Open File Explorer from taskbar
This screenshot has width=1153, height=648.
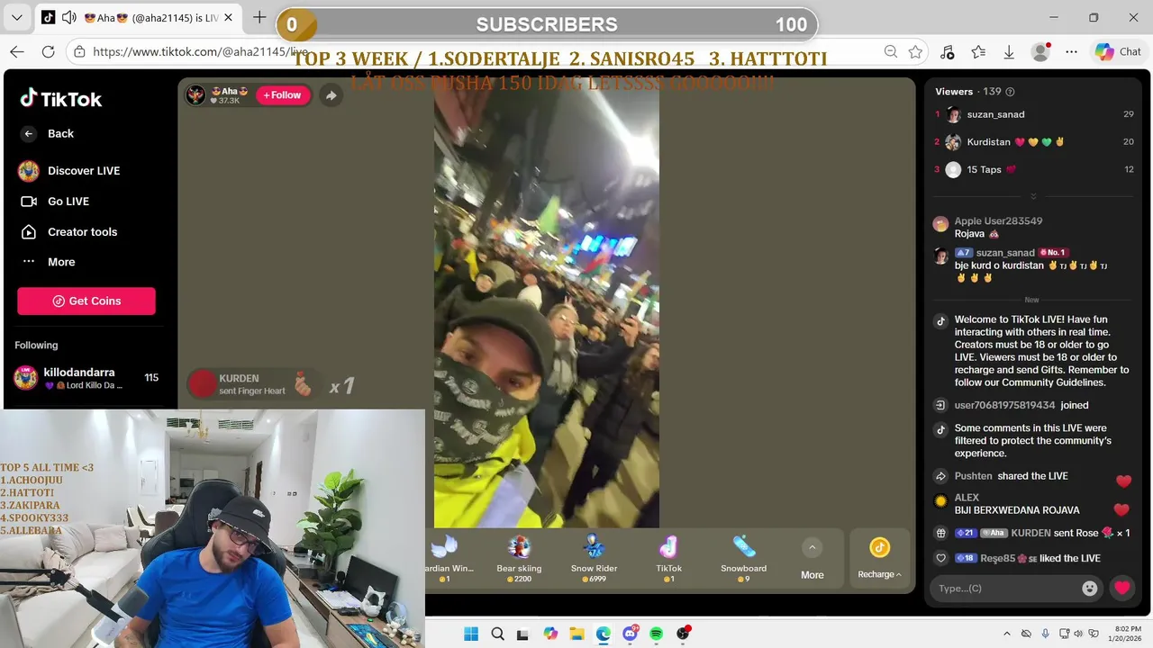coord(576,634)
